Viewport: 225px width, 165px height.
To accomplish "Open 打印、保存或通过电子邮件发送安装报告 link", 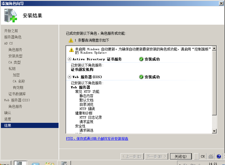I will click(97, 138).
